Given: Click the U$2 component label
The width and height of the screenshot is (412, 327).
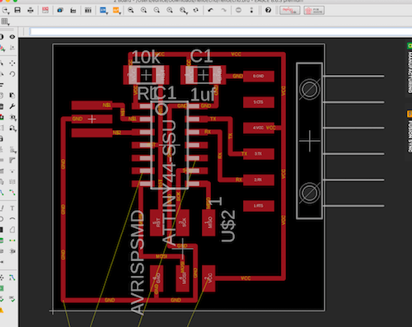Looking at the screenshot, I should click(x=228, y=226).
